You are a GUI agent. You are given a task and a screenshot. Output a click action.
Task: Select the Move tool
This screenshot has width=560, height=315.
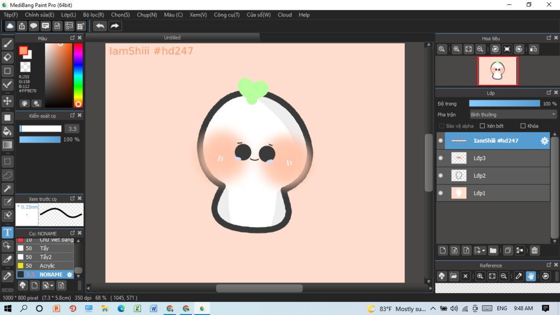pos(8,101)
